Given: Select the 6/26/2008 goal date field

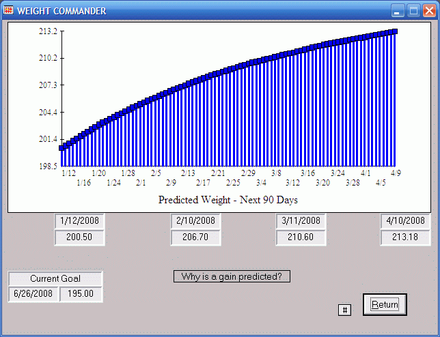Looking at the screenshot, I should [x=33, y=294].
